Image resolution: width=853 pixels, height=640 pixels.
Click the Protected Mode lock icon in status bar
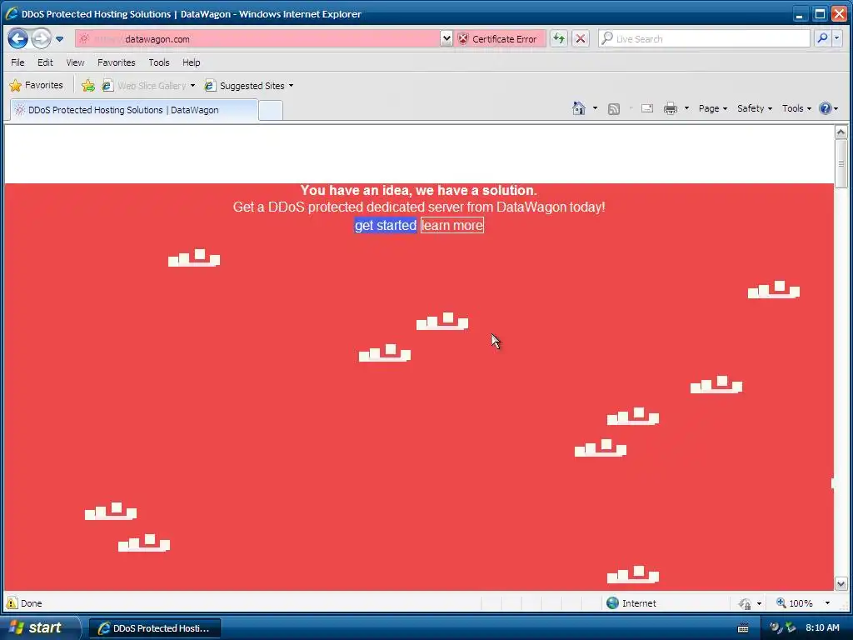(x=745, y=603)
